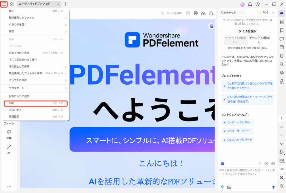This screenshot has width=286, height=193.
Task: Expand エクスポート submenu
Action: (35, 88)
